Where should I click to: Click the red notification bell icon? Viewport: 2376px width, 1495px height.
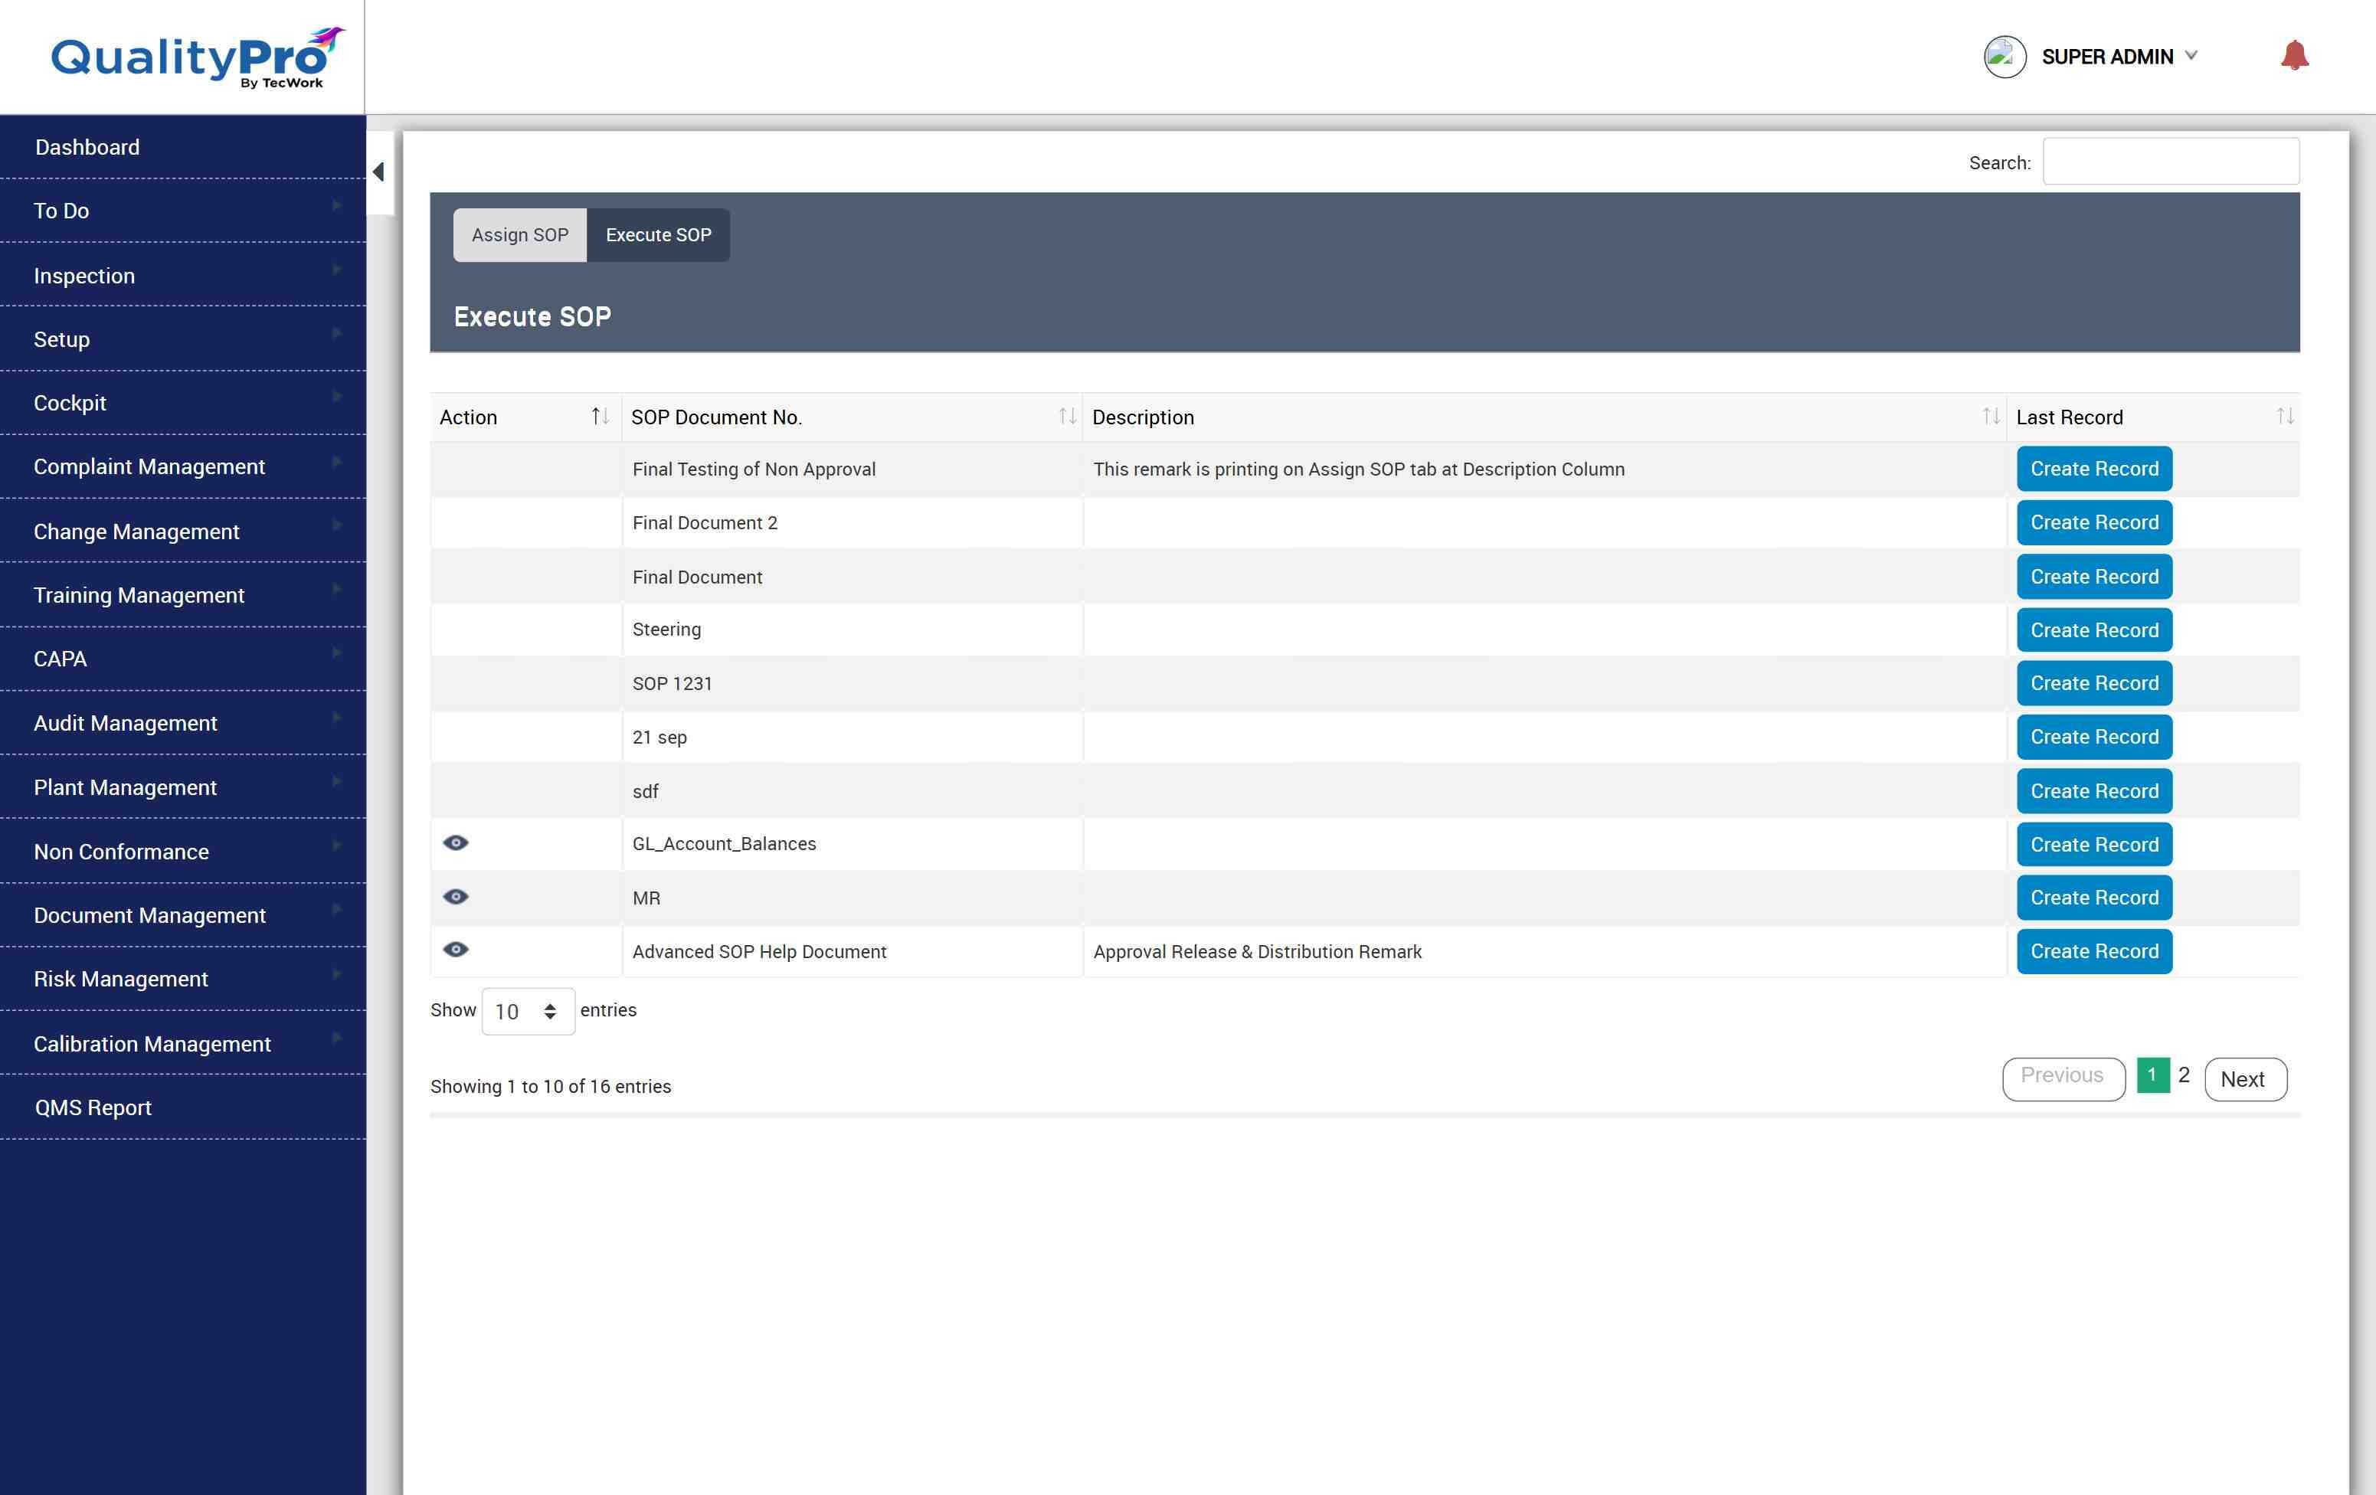click(x=2294, y=55)
